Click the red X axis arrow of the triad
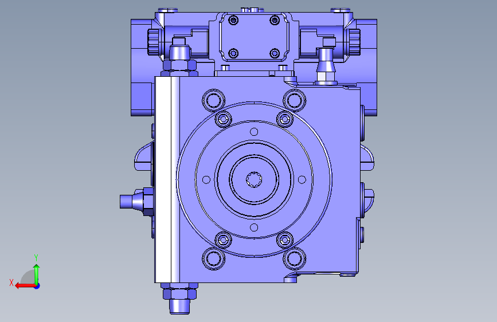497x322 pixels. pyautogui.click(x=25, y=286)
